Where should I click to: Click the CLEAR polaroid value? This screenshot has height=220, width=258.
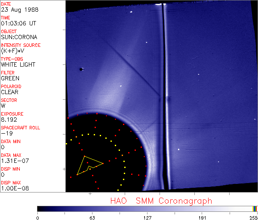9,92
